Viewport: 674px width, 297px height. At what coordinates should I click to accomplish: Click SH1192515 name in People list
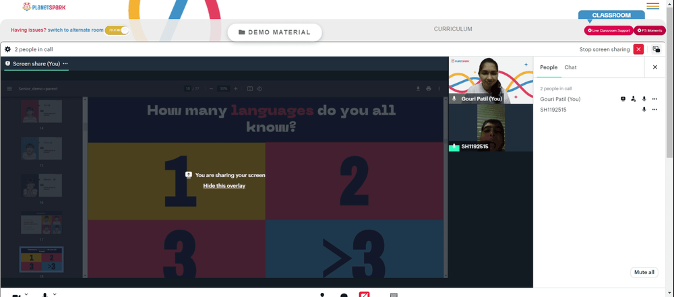(x=553, y=110)
